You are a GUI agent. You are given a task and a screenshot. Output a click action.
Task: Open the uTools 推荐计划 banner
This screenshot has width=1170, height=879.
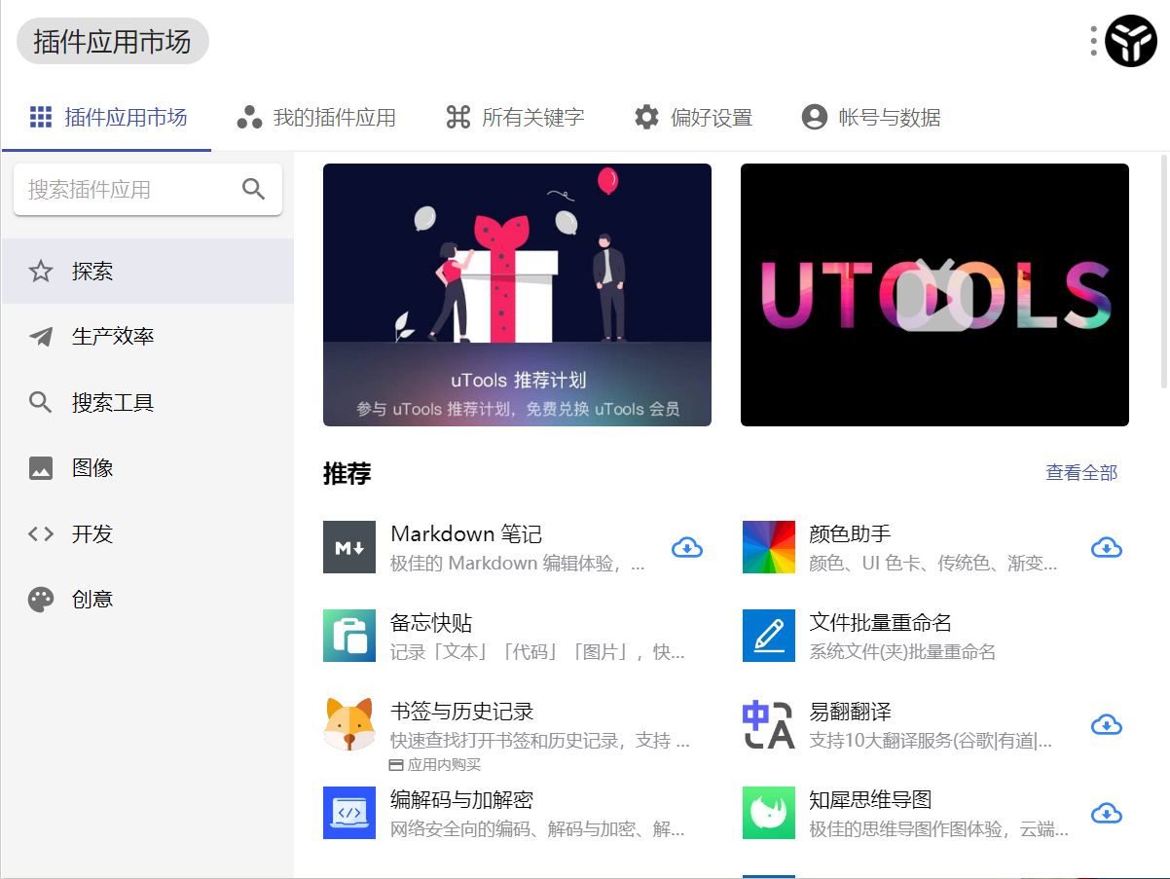pyautogui.click(x=517, y=295)
